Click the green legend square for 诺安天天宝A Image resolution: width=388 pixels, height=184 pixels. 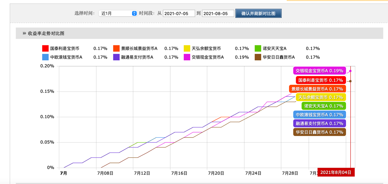257,48
